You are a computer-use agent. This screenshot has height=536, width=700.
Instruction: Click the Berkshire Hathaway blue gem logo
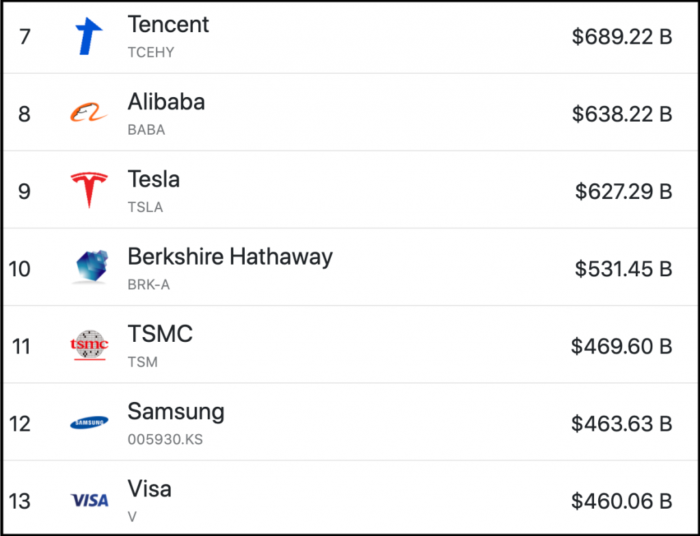tap(89, 267)
